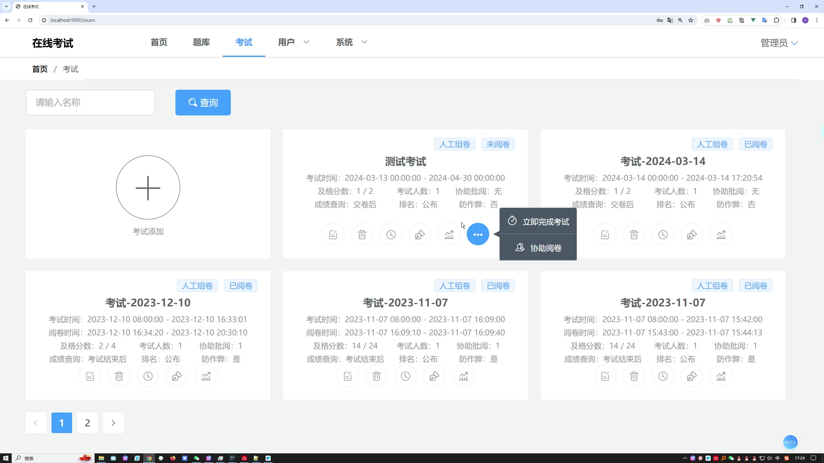Click the marking pen icon on 测试考试 card
The width and height of the screenshot is (824, 463).
[420, 234]
